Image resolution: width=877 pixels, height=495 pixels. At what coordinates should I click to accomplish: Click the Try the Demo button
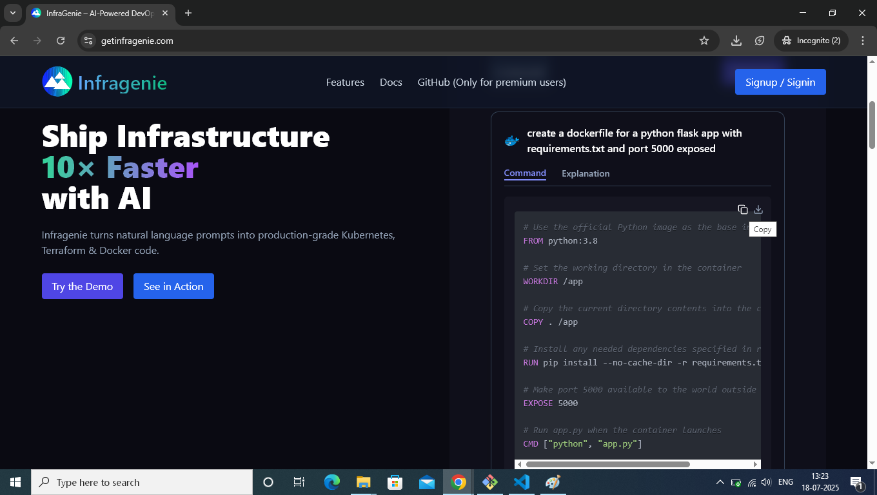click(83, 286)
